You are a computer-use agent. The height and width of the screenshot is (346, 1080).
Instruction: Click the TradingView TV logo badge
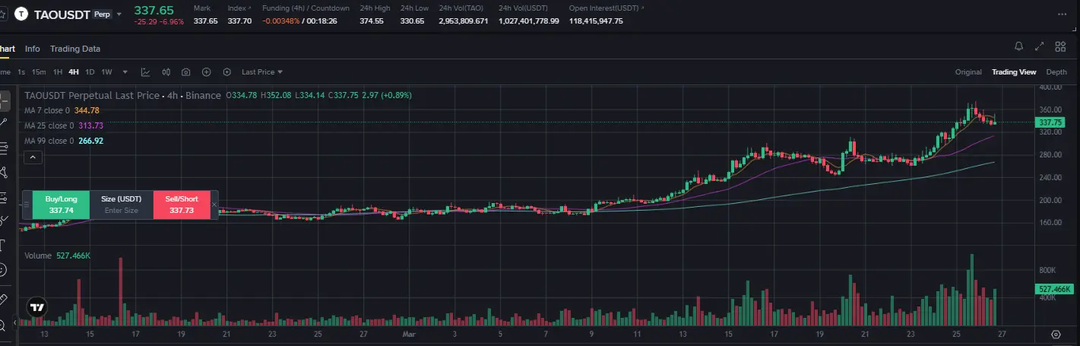[36, 307]
